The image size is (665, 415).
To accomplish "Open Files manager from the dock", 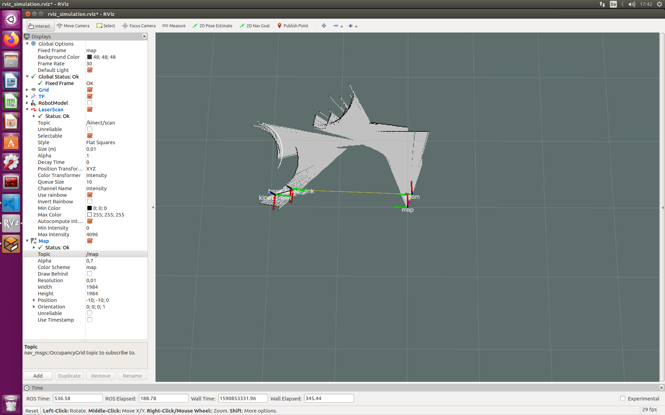I will [11, 60].
